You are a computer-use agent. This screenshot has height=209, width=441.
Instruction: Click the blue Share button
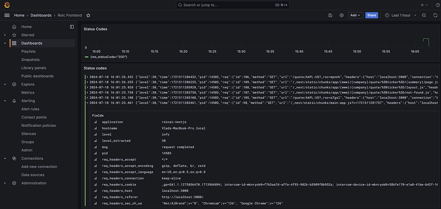click(372, 15)
